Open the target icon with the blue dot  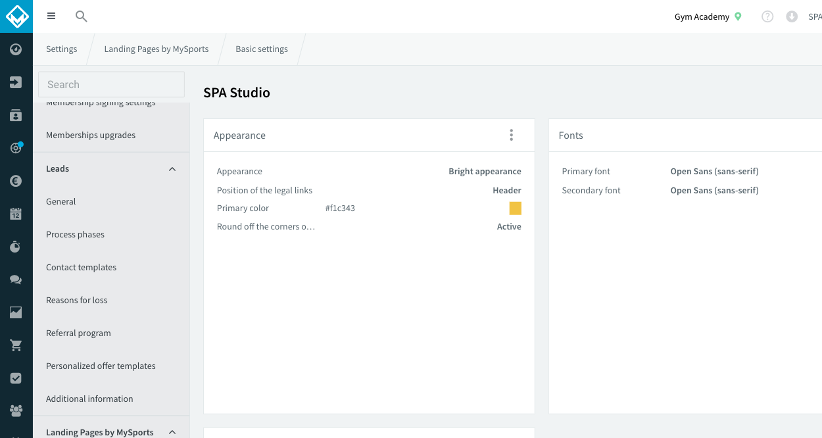tap(16, 148)
